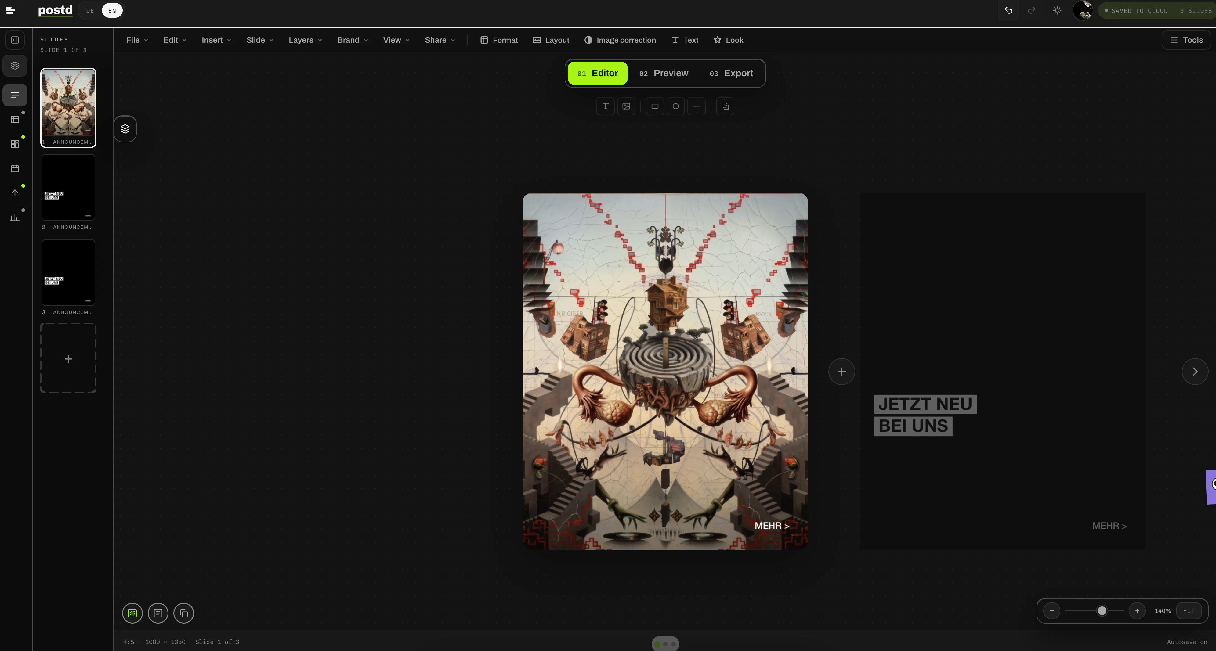Click the copy button in the bottom-left group
Viewport: 1216px width, 651px height.
pyautogui.click(x=184, y=613)
